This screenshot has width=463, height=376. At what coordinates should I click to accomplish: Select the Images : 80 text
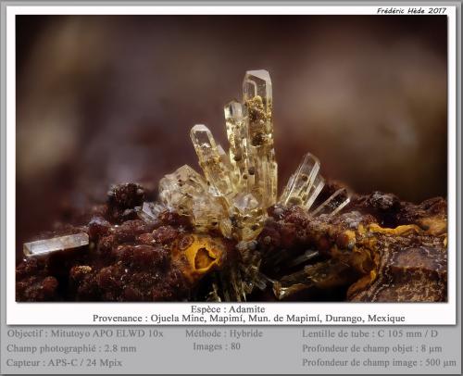click(217, 346)
